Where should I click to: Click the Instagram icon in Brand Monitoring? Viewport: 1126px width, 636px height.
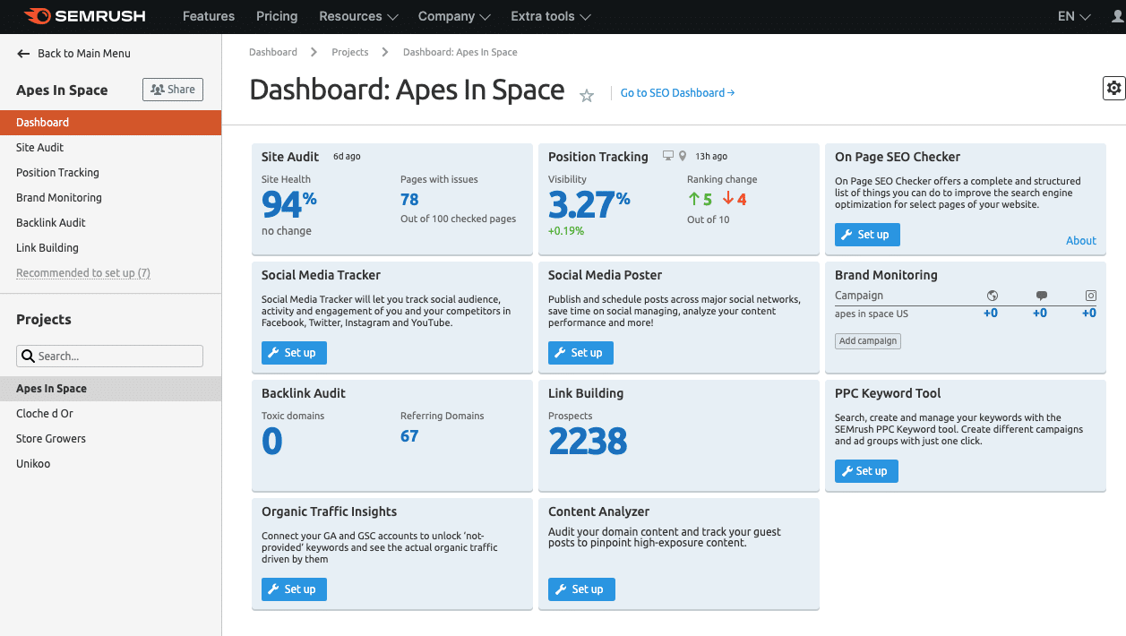click(x=1090, y=296)
